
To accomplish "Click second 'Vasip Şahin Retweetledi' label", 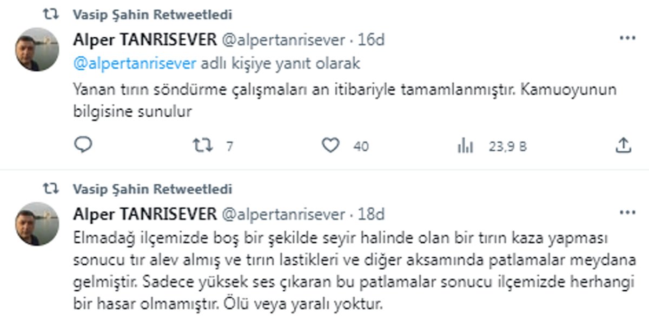I will [x=153, y=189].
